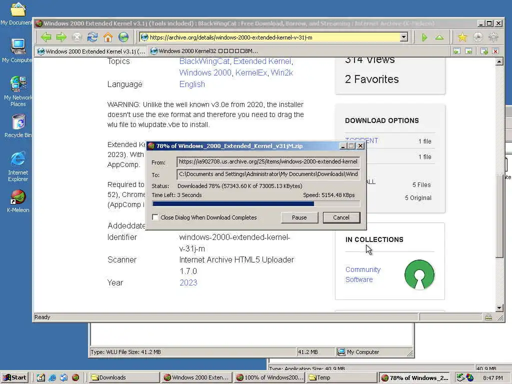The width and height of the screenshot is (512, 384).
Task: Open My Network Places desktop icon
Action: click(18, 91)
